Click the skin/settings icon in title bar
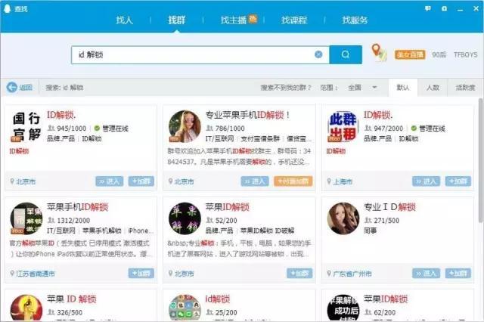 (x=444, y=8)
